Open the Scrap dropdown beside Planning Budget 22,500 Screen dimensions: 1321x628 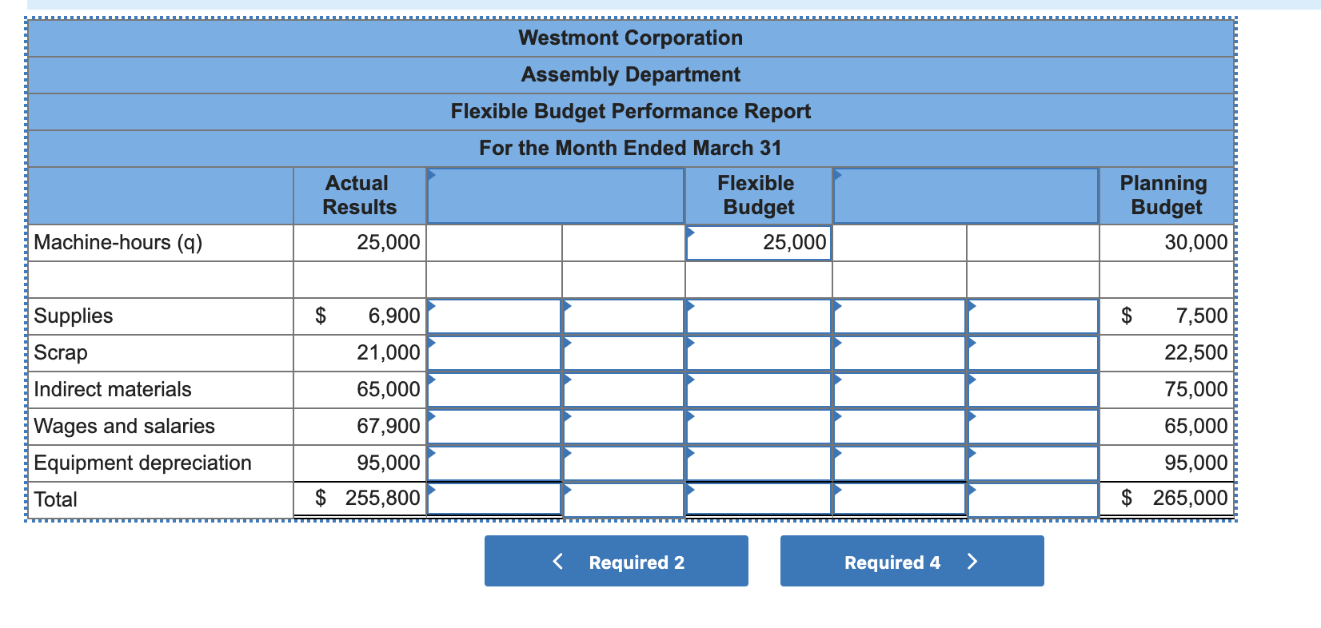click(1033, 353)
